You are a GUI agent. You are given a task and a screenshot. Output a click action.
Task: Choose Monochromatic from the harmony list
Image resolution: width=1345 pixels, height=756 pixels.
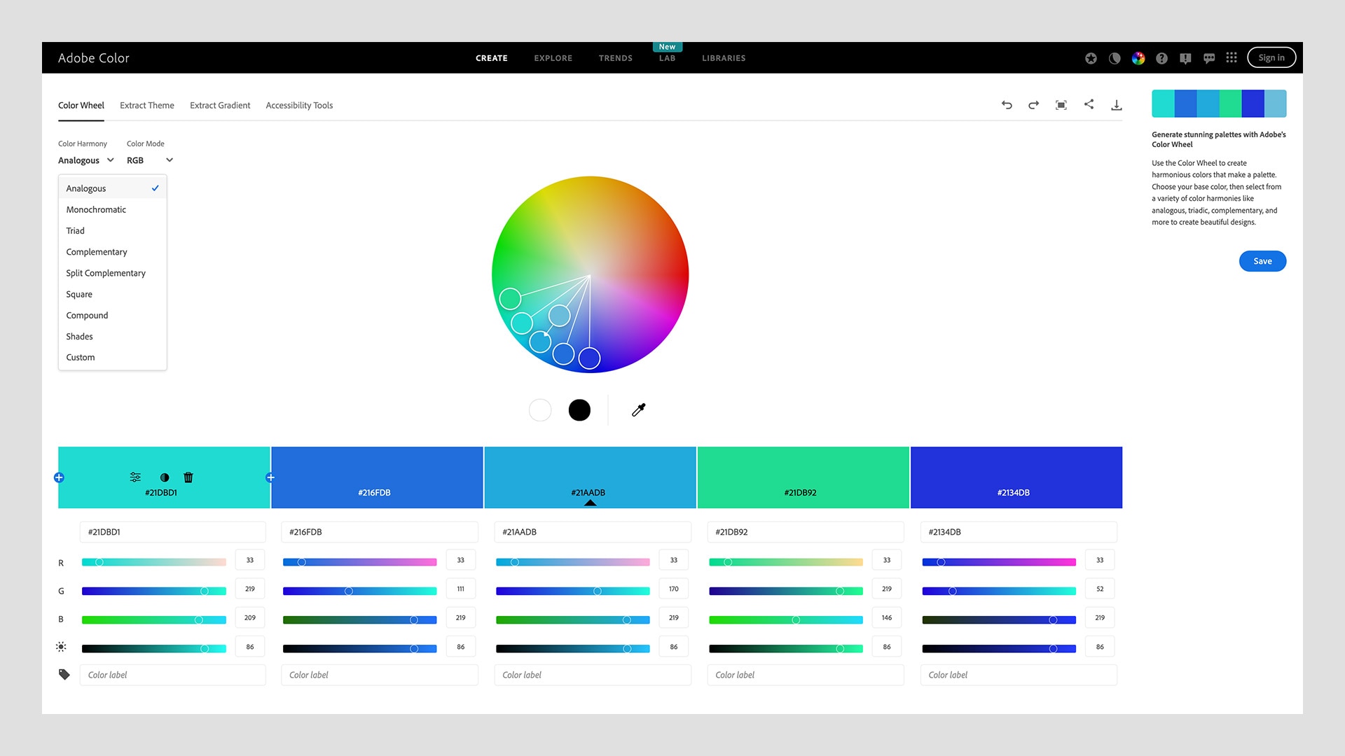click(96, 209)
